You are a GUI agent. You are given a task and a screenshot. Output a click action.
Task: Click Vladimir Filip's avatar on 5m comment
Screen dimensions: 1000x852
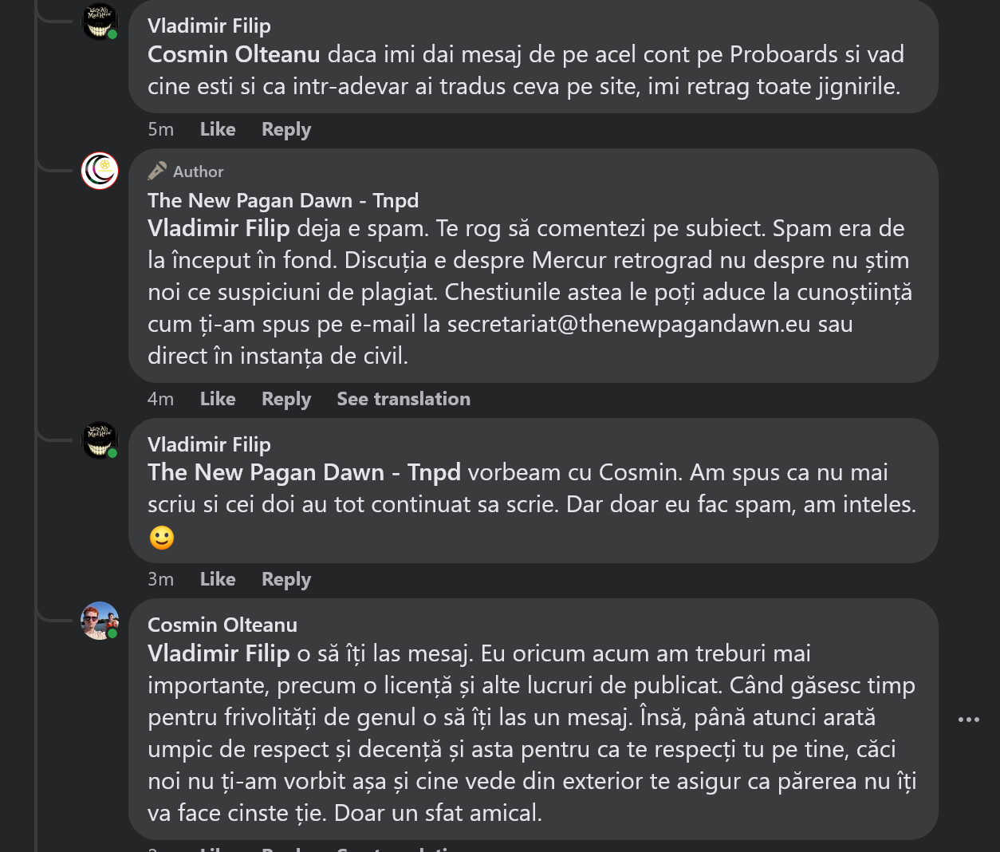coord(100,22)
